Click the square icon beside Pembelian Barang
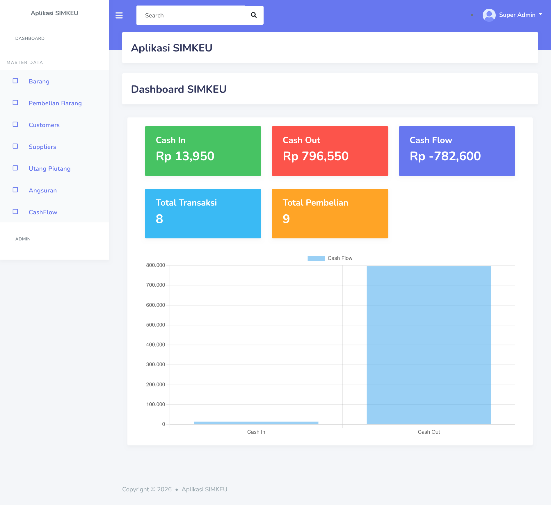The image size is (551, 505). click(15, 103)
